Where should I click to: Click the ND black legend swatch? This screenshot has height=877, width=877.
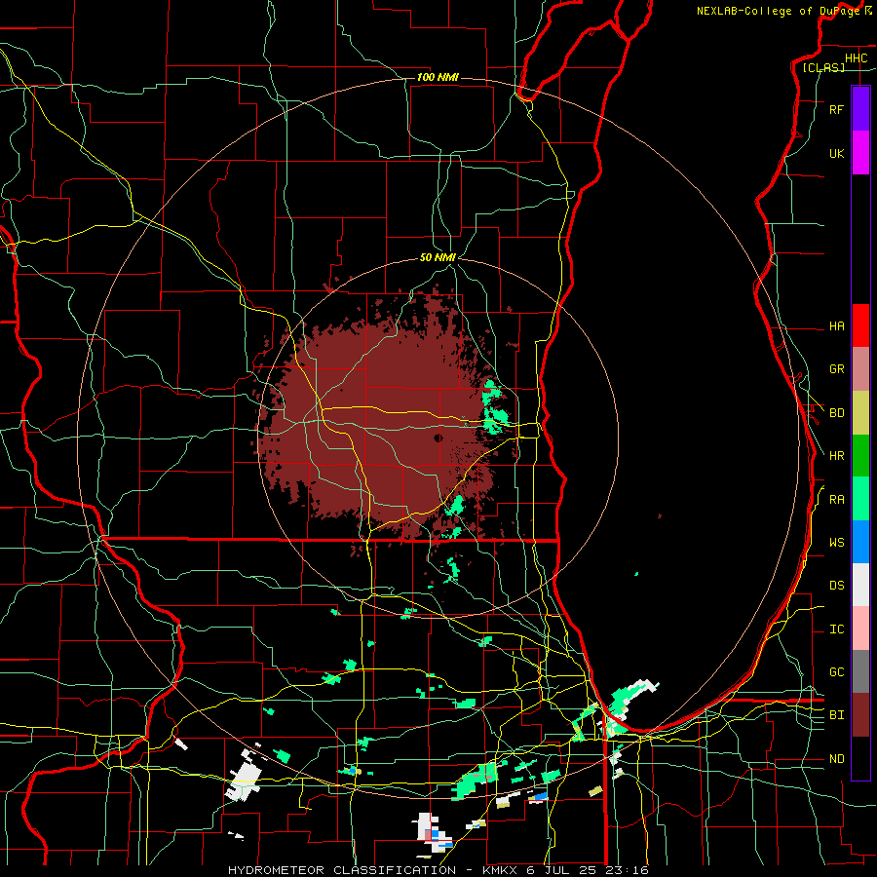click(860, 758)
